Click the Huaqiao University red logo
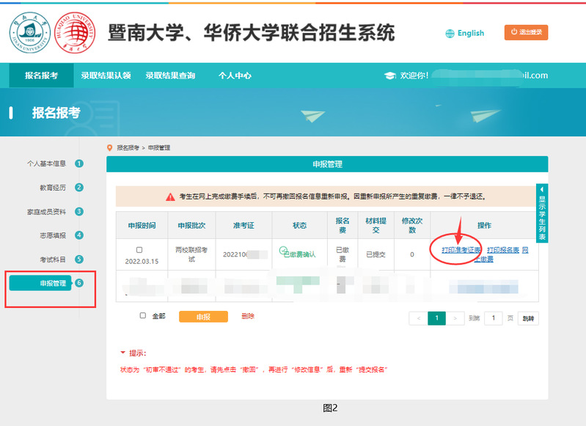 [75, 32]
